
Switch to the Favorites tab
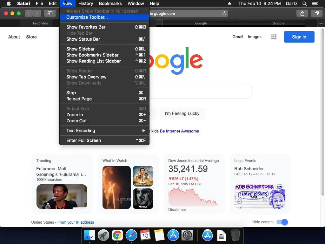pos(40,23)
